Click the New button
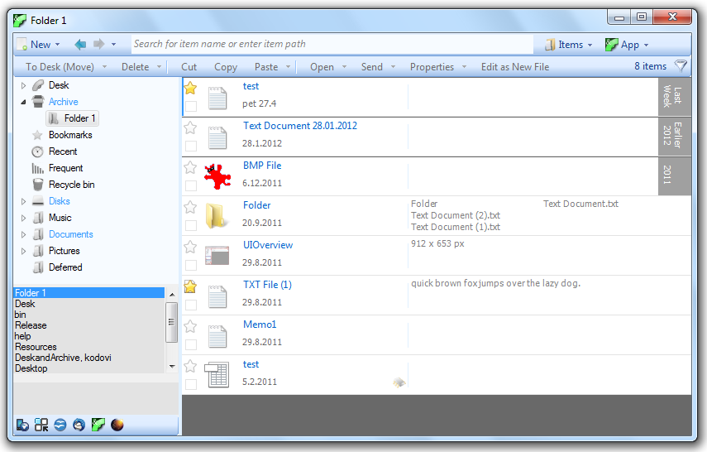707x452 pixels. point(39,44)
